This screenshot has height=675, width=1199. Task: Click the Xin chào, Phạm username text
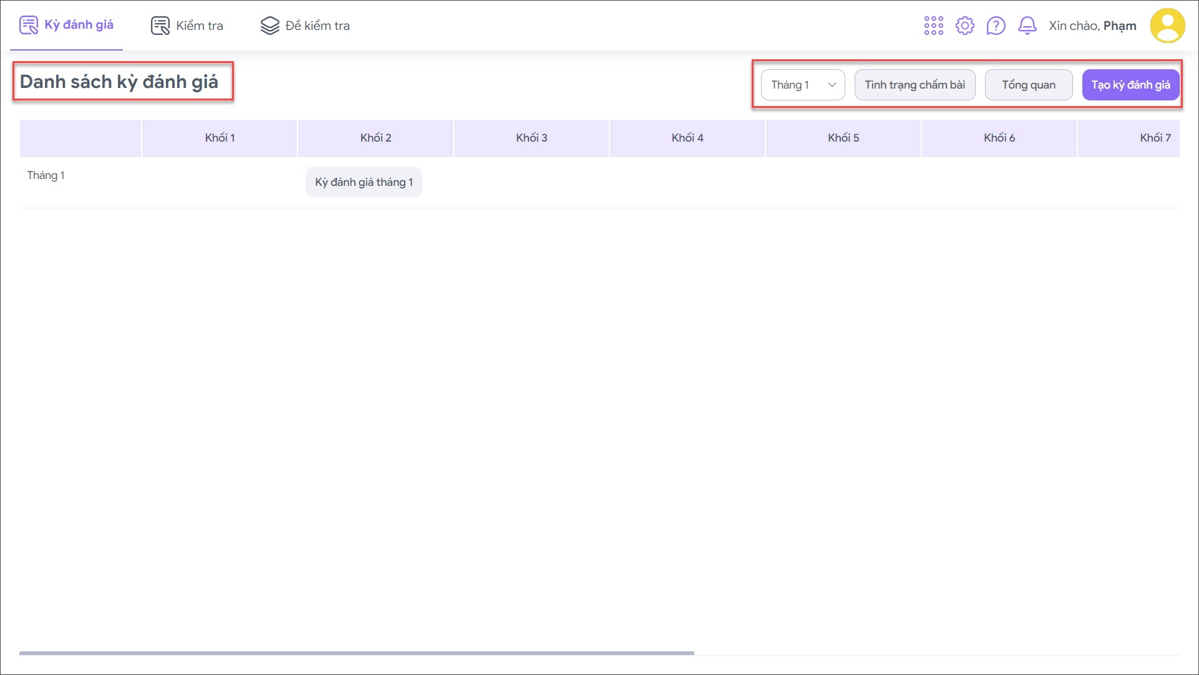click(x=1092, y=26)
